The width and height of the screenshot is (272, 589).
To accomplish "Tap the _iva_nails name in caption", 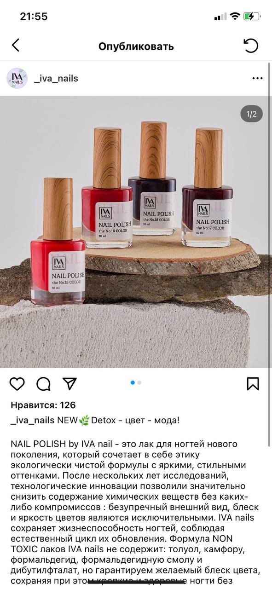I will tap(33, 421).
